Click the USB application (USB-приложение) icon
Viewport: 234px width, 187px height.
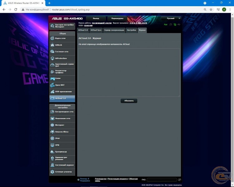click(52, 92)
